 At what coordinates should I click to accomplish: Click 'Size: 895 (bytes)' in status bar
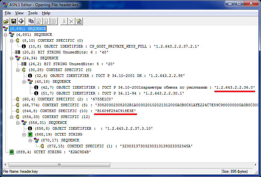click(235, 171)
